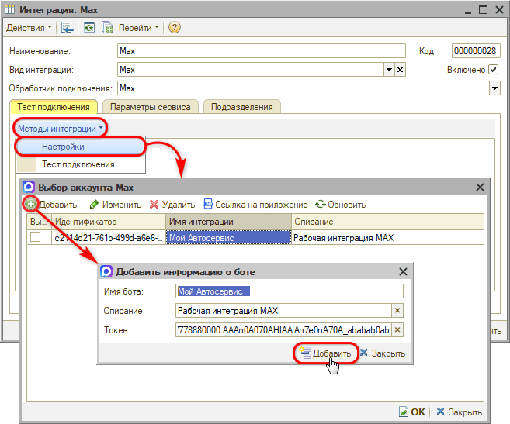Click the help question mark icon
The width and height of the screenshot is (510, 424).
click(174, 27)
